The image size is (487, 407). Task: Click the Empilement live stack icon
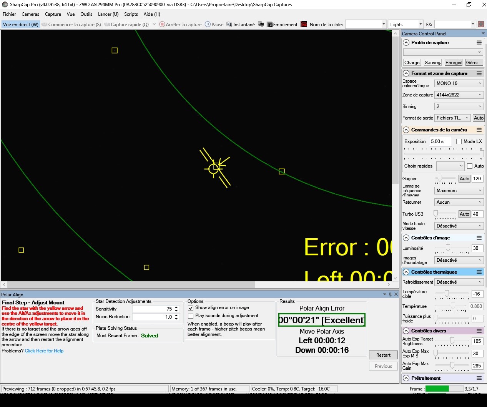[269, 25]
